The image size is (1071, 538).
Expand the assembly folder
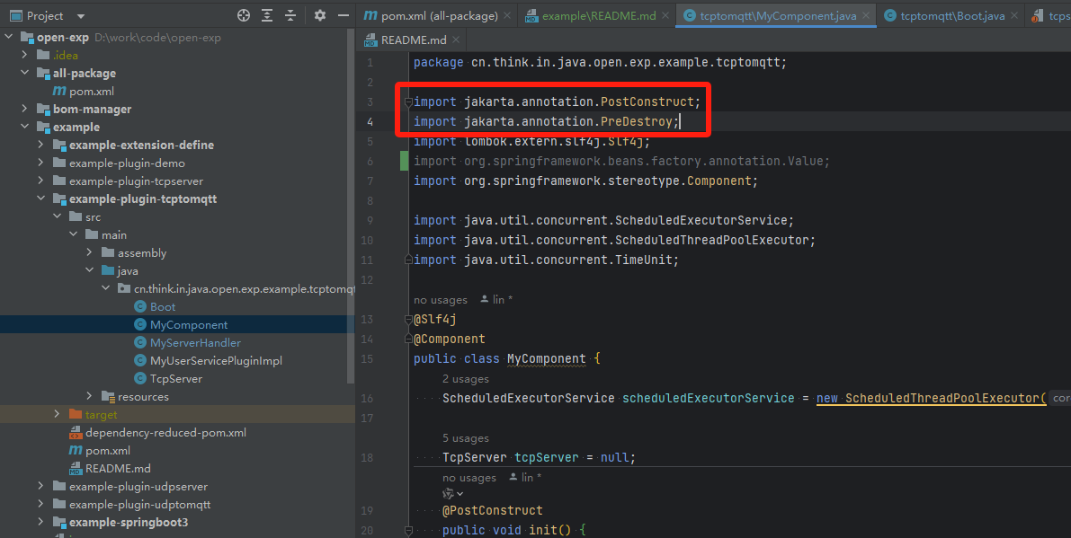pyautogui.click(x=90, y=253)
